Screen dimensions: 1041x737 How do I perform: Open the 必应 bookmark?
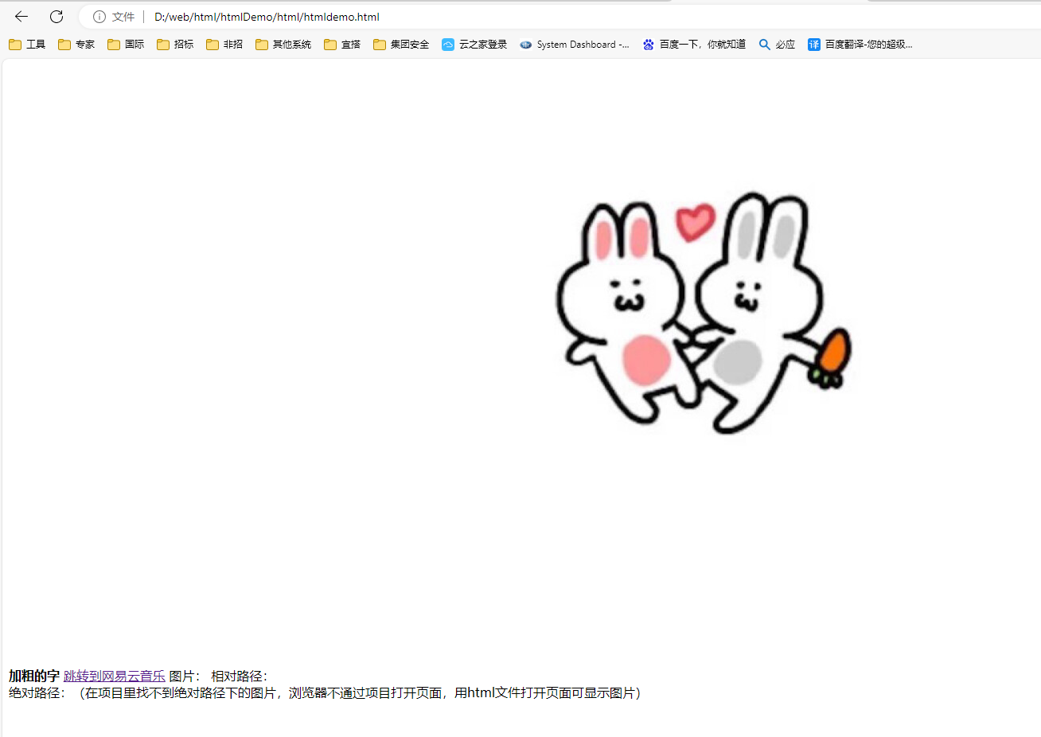[x=777, y=45]
